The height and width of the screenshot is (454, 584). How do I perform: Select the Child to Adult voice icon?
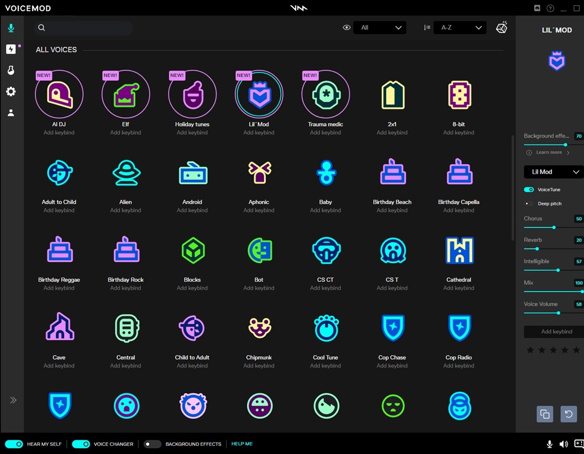192,328
